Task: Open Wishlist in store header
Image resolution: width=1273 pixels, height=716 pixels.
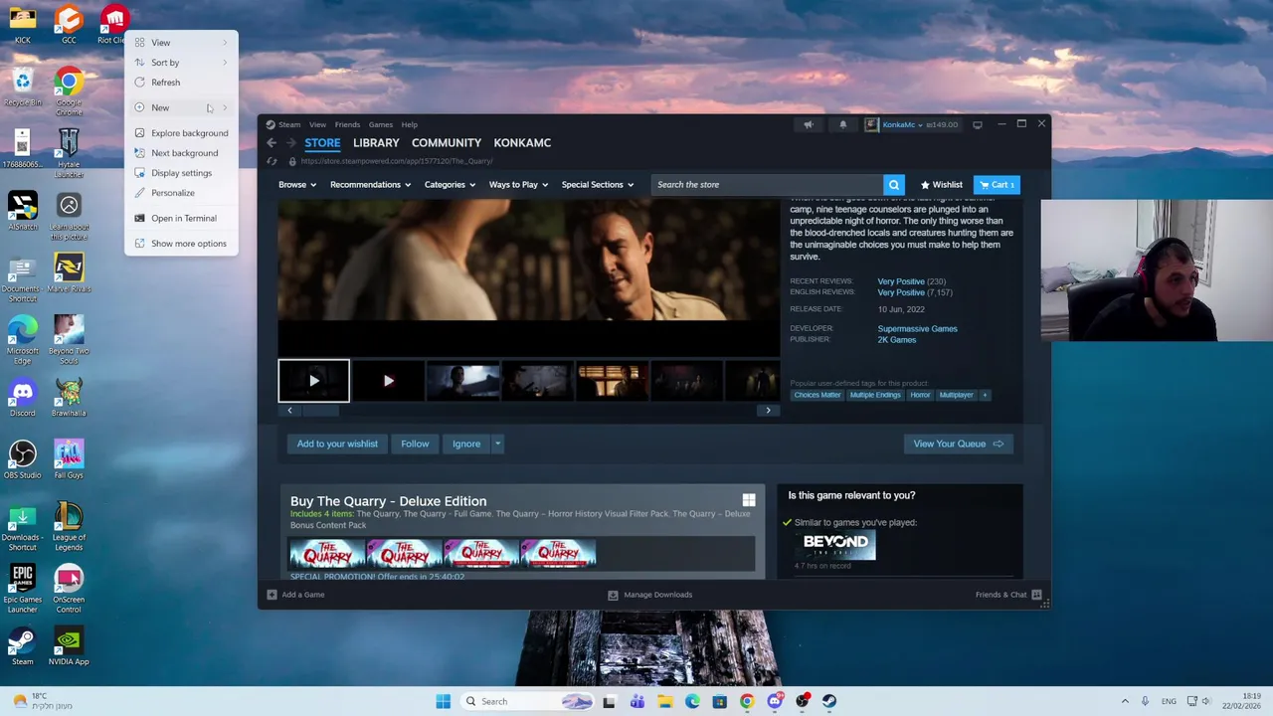Action: (x=942, y=185)
